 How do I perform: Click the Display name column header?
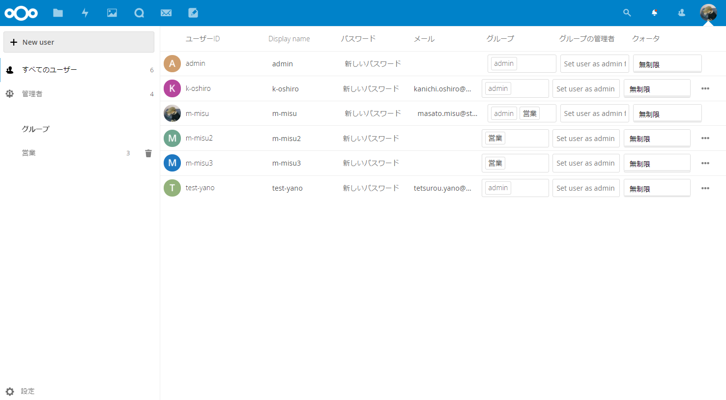pos(289,39)
